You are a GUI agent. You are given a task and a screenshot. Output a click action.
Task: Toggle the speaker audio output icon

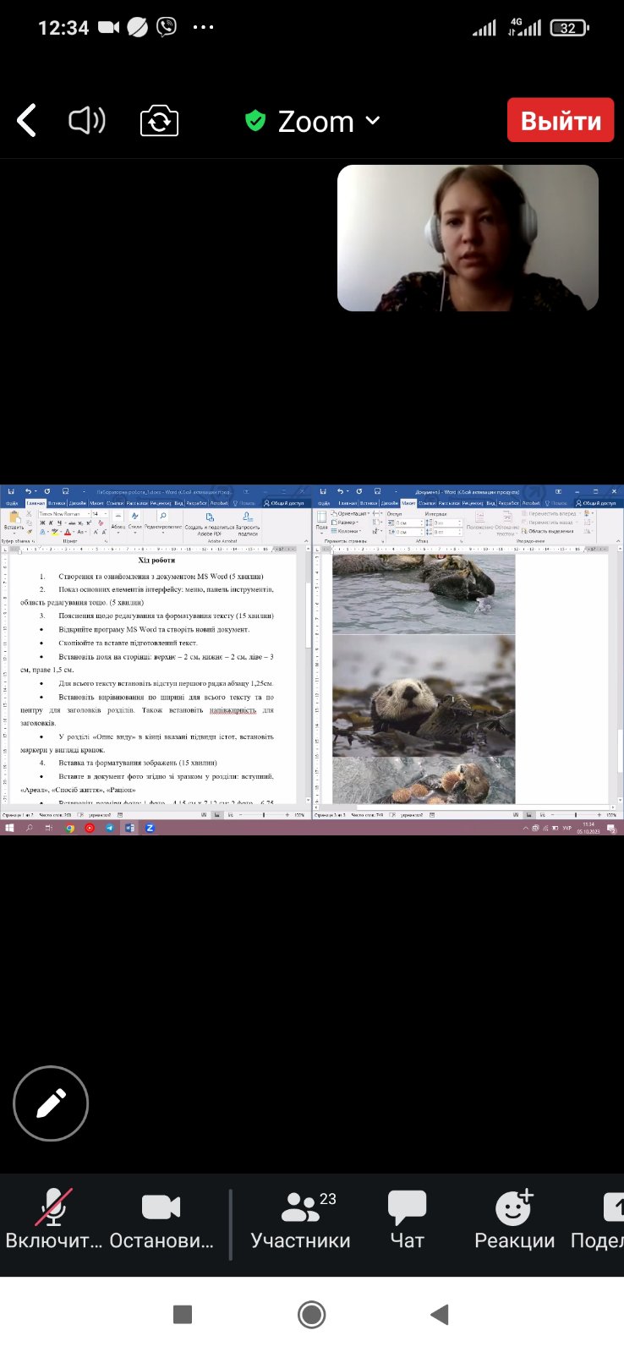pyautogui.click(x=87, y=121)
